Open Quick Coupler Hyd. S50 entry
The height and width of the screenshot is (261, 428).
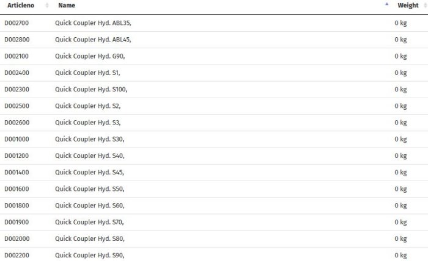[x=89, y=189]
